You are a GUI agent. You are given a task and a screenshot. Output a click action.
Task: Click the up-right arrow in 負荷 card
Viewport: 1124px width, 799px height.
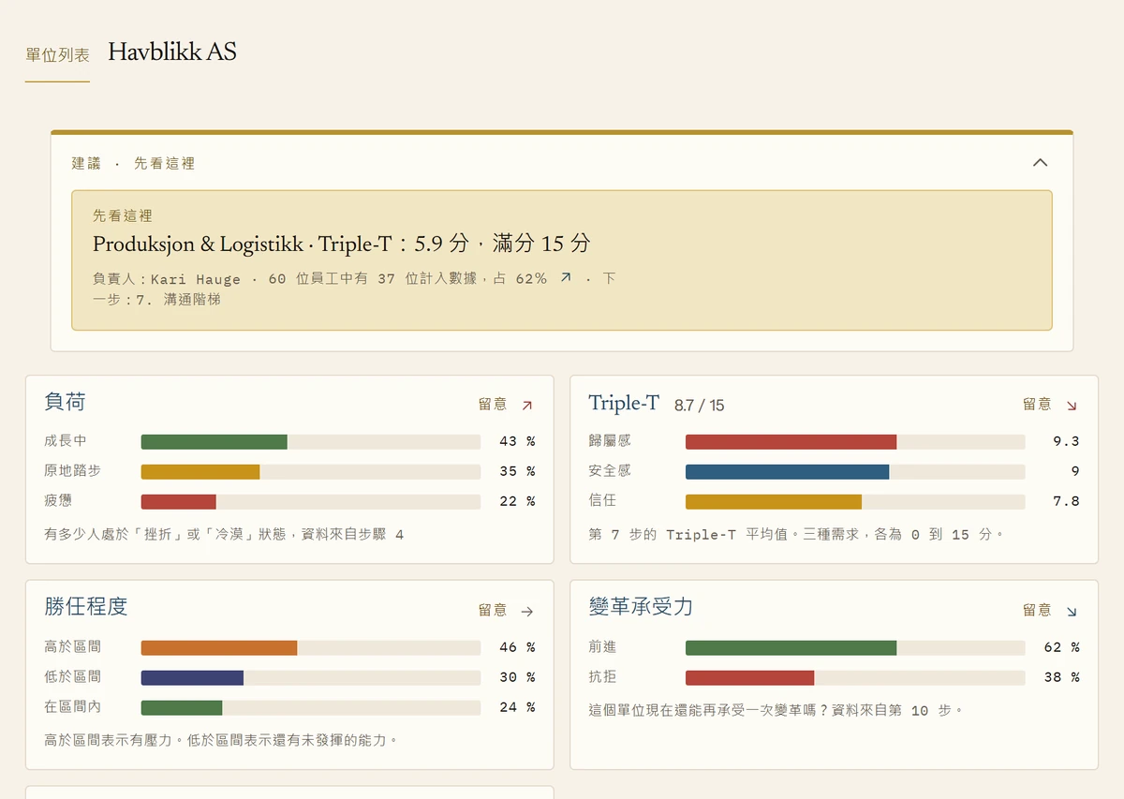point(526,405)
